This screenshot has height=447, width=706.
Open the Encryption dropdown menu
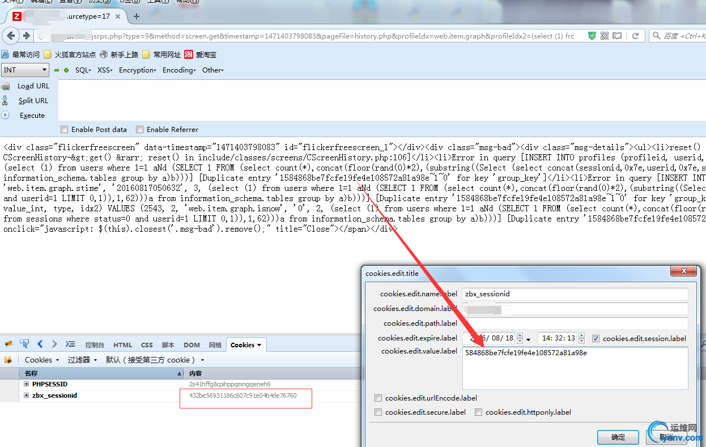[x=138, y=70]
